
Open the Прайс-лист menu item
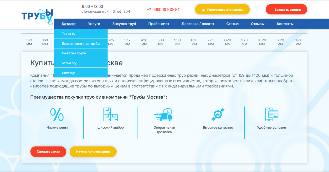click(159, 24)
